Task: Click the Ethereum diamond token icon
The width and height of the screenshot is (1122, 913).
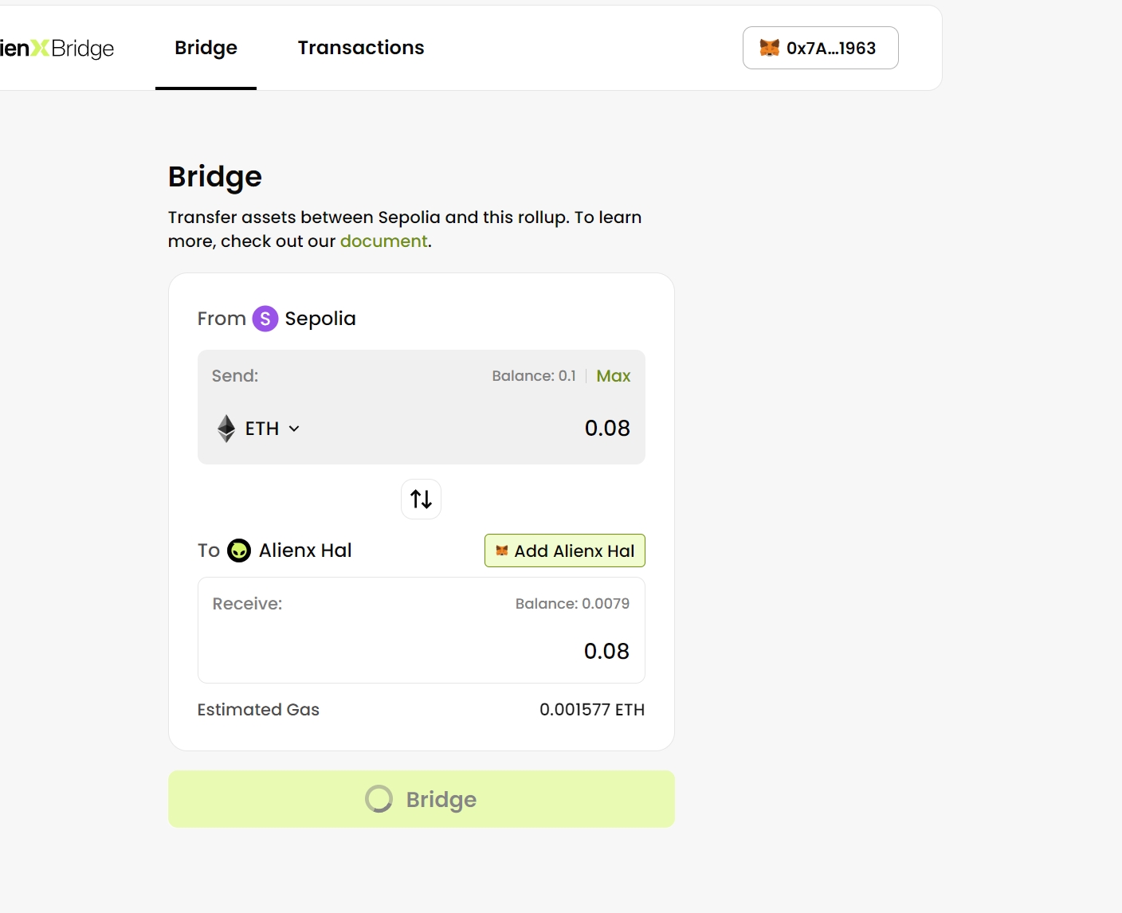Action: (226, 429)
